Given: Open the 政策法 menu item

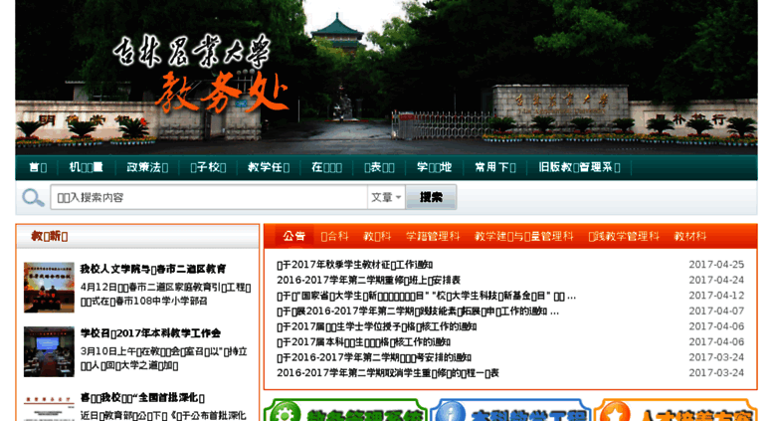Looking at the screenshot, I should [147, 167].
